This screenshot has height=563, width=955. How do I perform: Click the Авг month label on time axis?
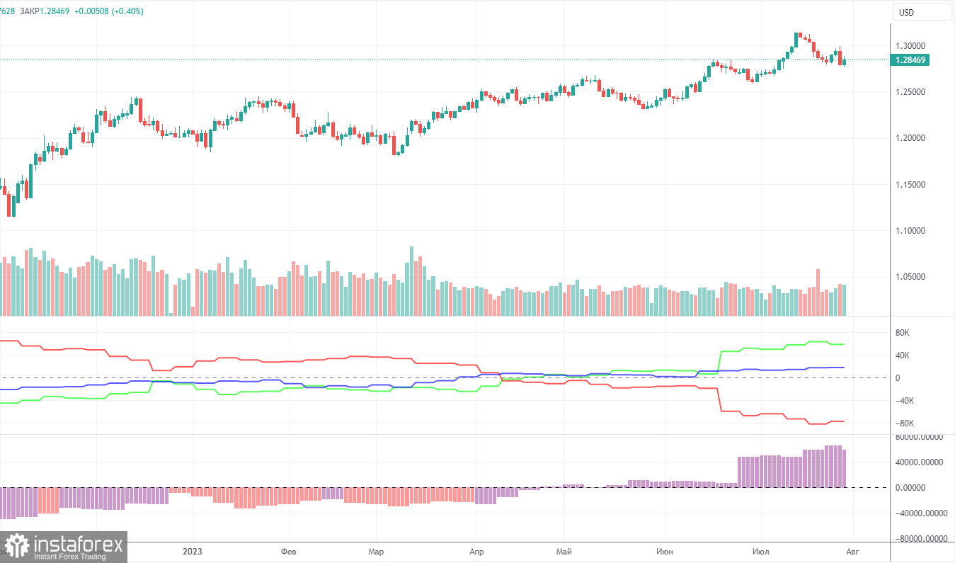click(852, 551)
